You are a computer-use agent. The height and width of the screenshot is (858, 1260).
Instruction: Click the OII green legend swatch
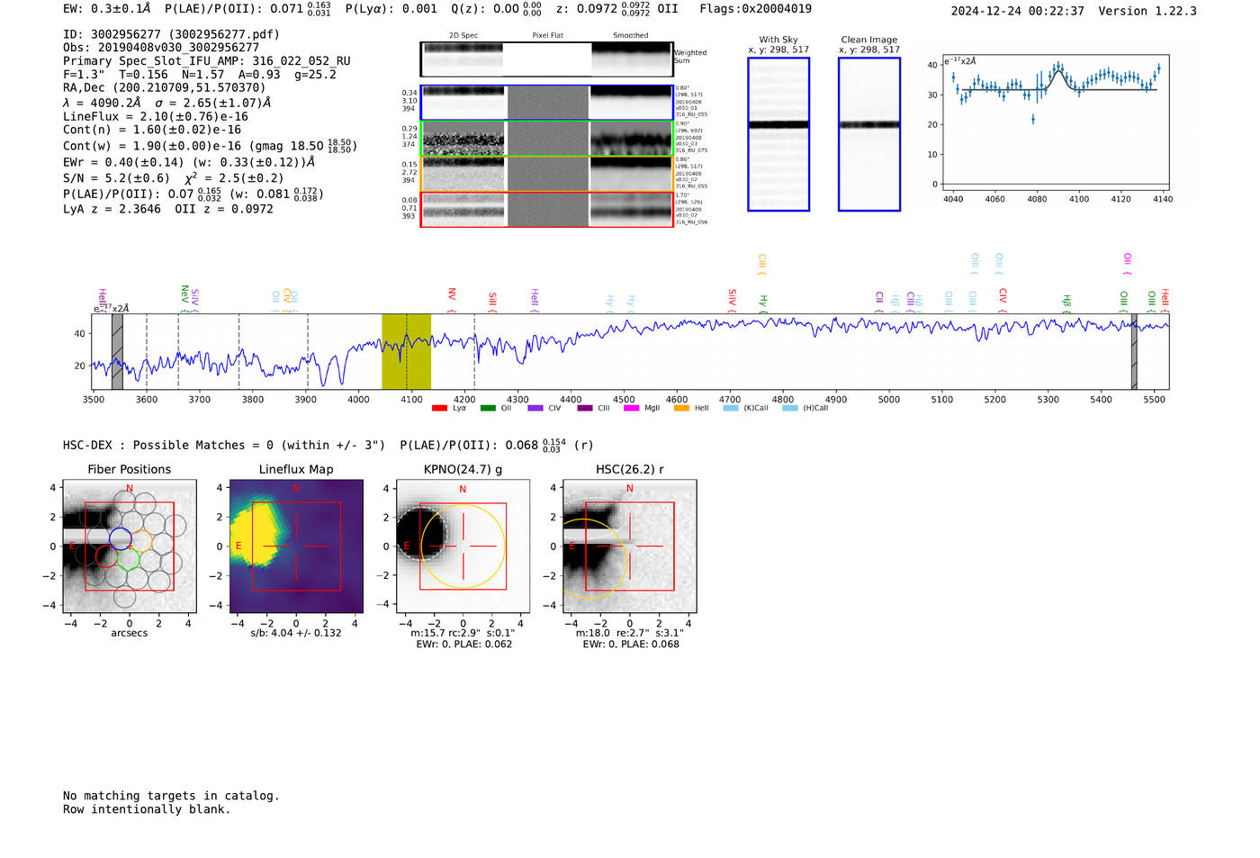(488, 408)
